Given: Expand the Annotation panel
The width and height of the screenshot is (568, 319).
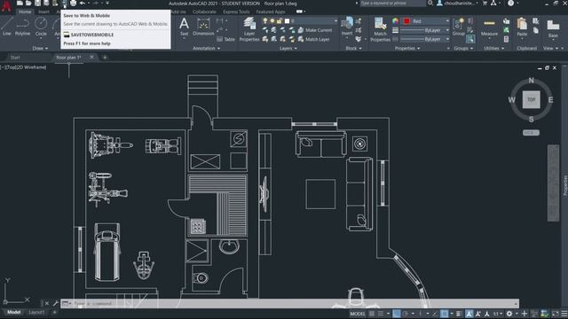Looking at the screenshot, I should click(x=206, y=48).
